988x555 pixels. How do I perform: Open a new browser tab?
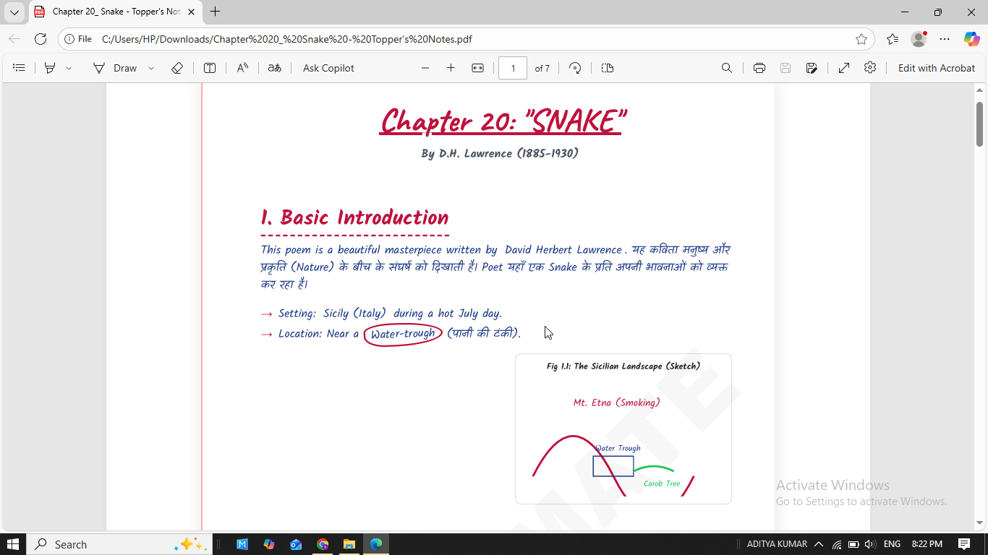(x=215, y=12)
